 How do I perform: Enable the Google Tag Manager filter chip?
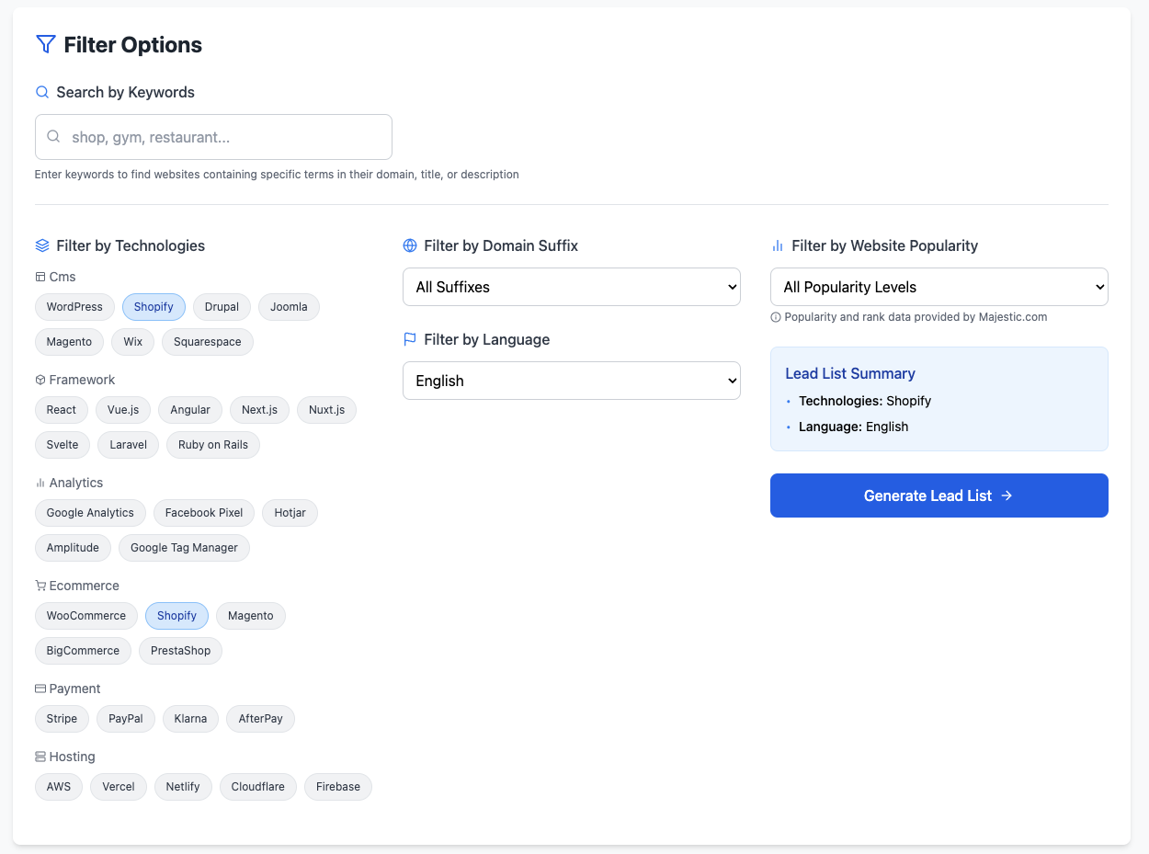(x=184, y=548)
